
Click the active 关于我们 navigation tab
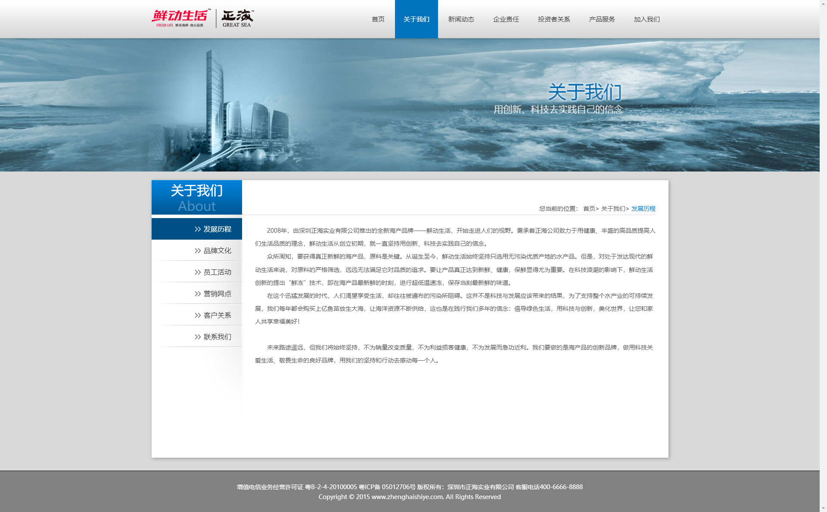[x=416, y=19]
